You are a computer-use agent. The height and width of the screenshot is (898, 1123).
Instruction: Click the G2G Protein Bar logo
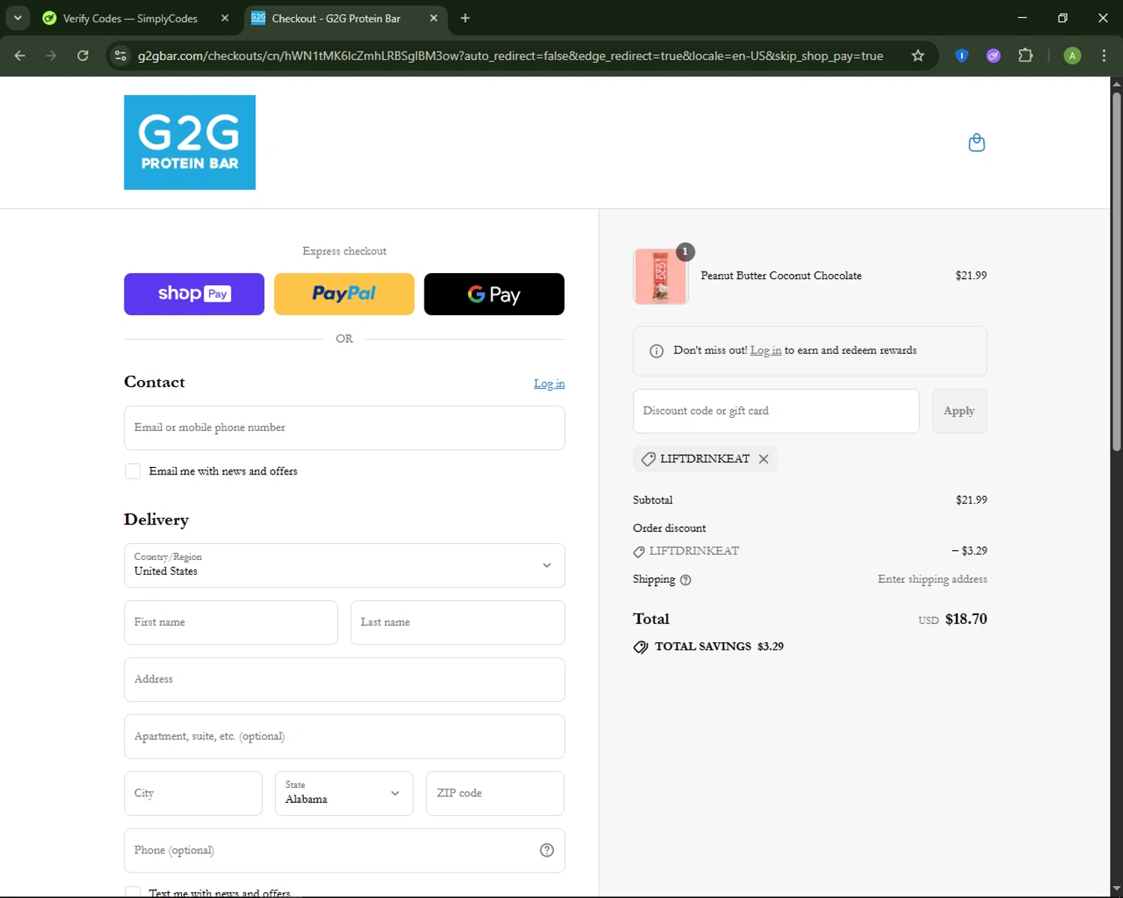tap(189, 142)
